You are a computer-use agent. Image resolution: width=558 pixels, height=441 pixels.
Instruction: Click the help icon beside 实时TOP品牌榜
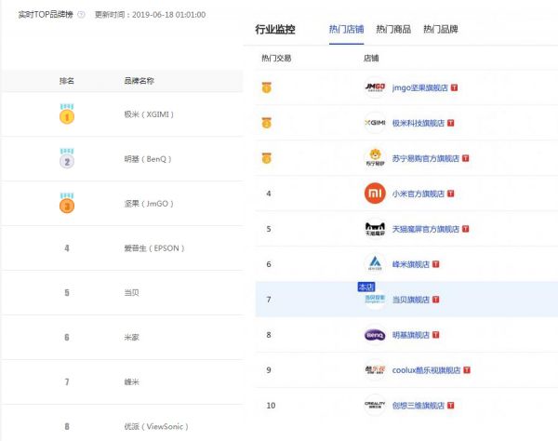82,15
